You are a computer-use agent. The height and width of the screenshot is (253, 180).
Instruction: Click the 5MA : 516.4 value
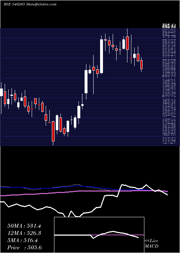click(22, 240)
